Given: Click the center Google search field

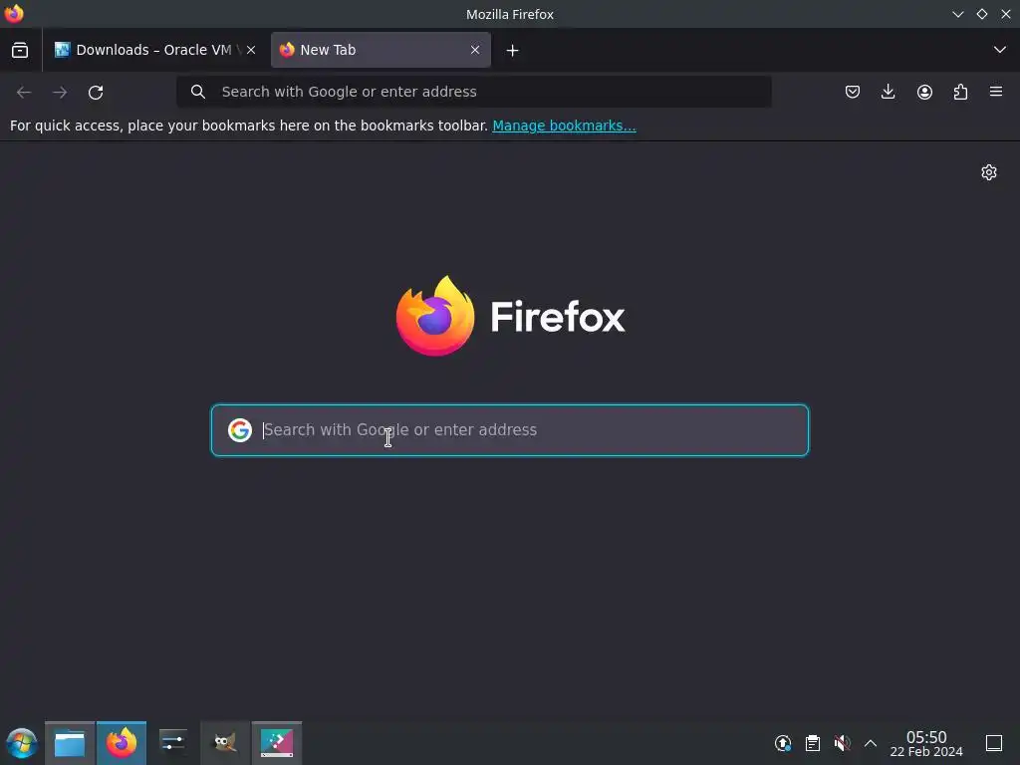Looking at the screenshot, I should click(510, 430).
